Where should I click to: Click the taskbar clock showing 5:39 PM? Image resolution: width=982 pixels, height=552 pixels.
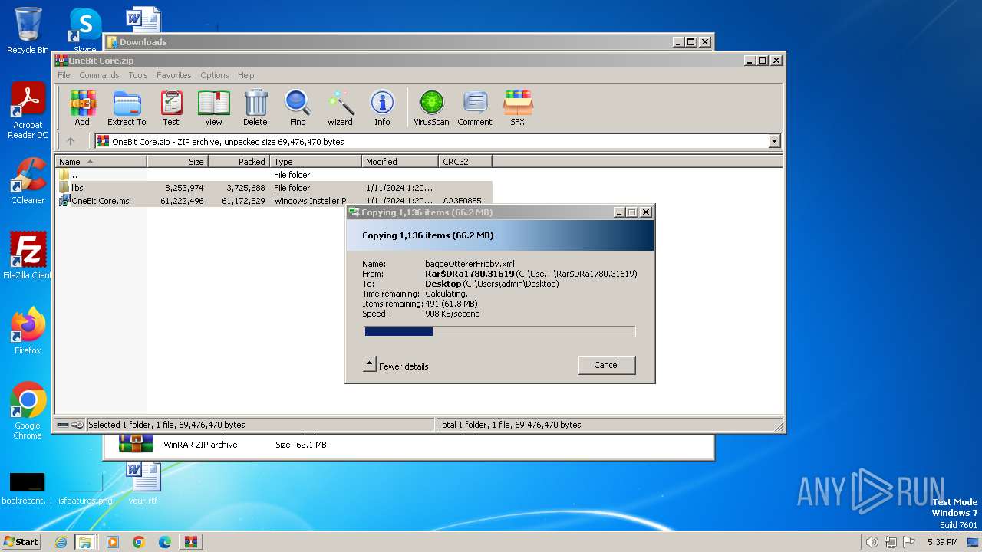[x=942, y=542]
